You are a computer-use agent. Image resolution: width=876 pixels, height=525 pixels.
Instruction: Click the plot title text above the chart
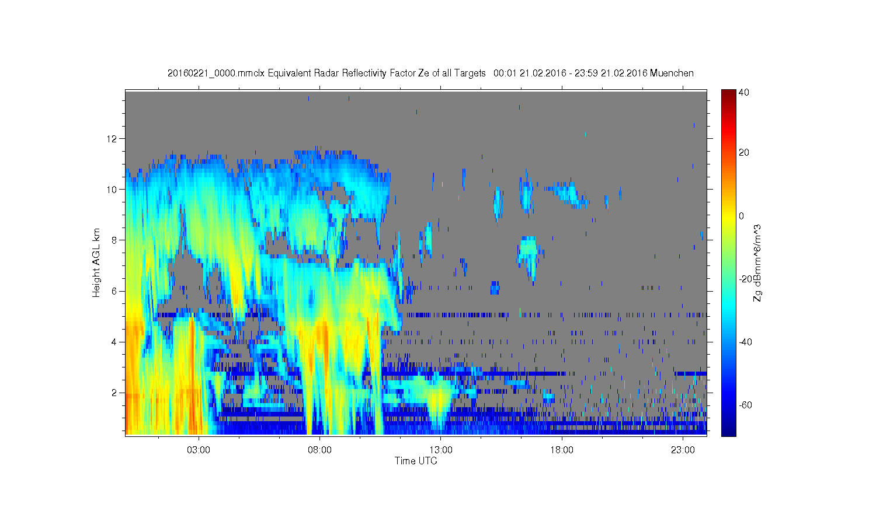[430, 73]
